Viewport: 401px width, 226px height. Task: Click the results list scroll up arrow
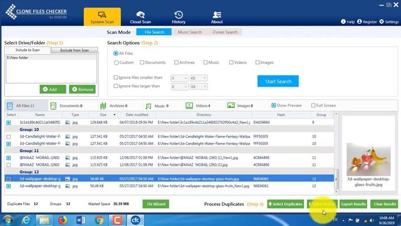pyautogui.click(x=336, y=114)
